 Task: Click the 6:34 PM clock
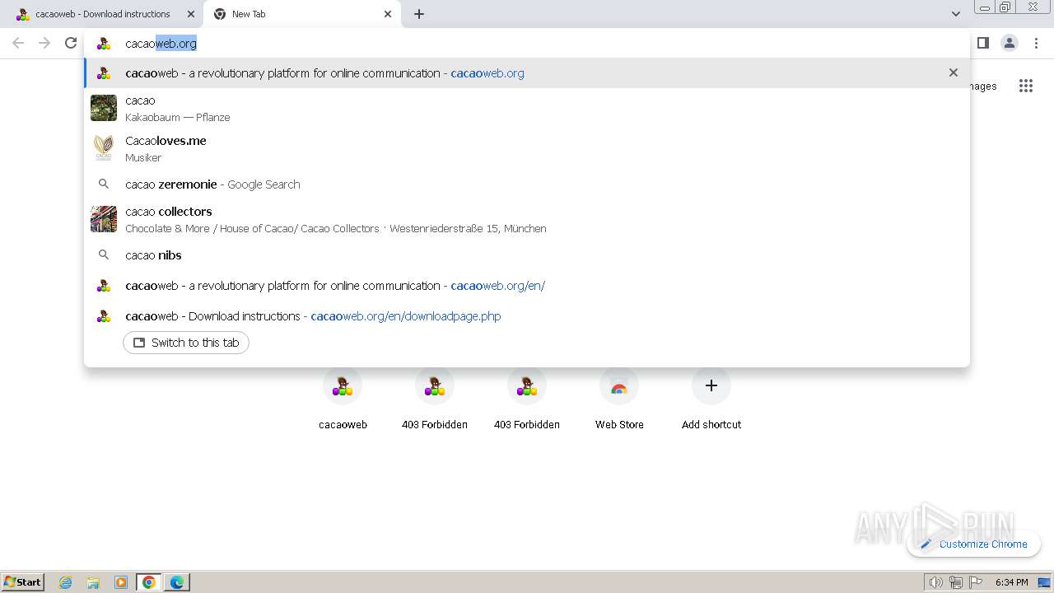(x=1011, y=582)
